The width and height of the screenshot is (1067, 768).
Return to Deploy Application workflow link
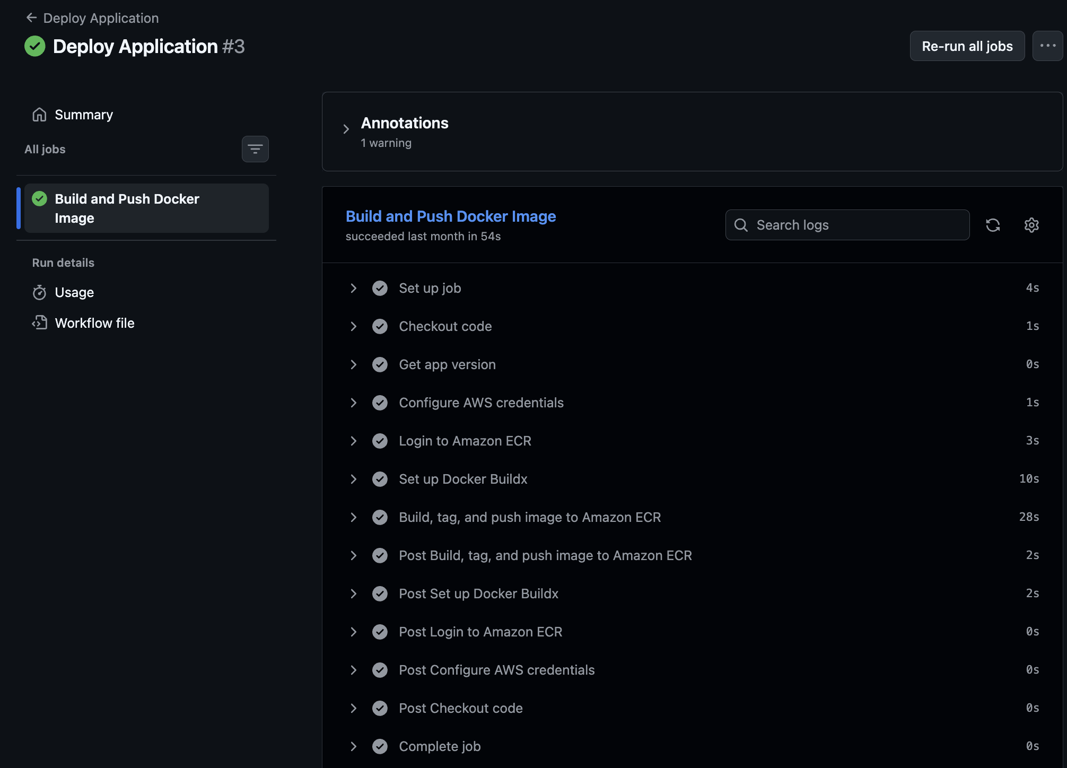pyautogui.click(x=101, y=18)
